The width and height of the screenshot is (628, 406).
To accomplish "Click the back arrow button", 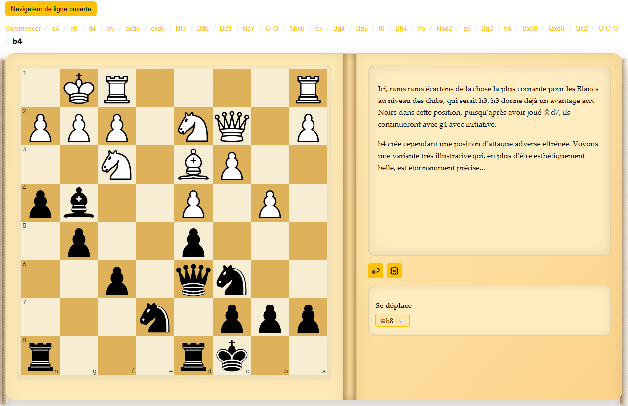I will tap(376, 271).
